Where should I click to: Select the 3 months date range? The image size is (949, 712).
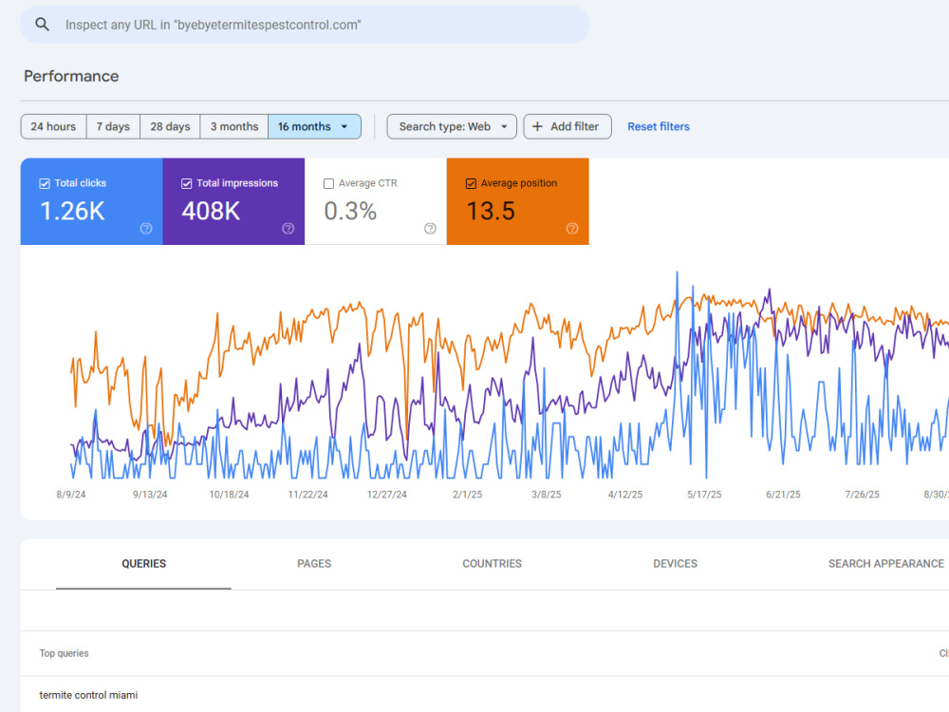(x=234, y=126)
